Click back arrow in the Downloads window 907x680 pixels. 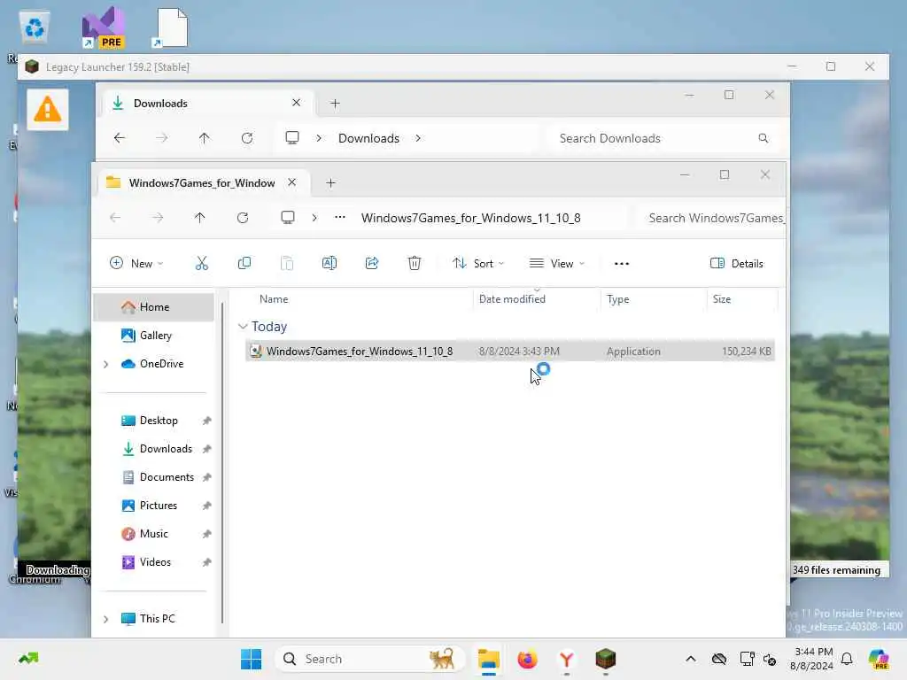pos(120,138)
